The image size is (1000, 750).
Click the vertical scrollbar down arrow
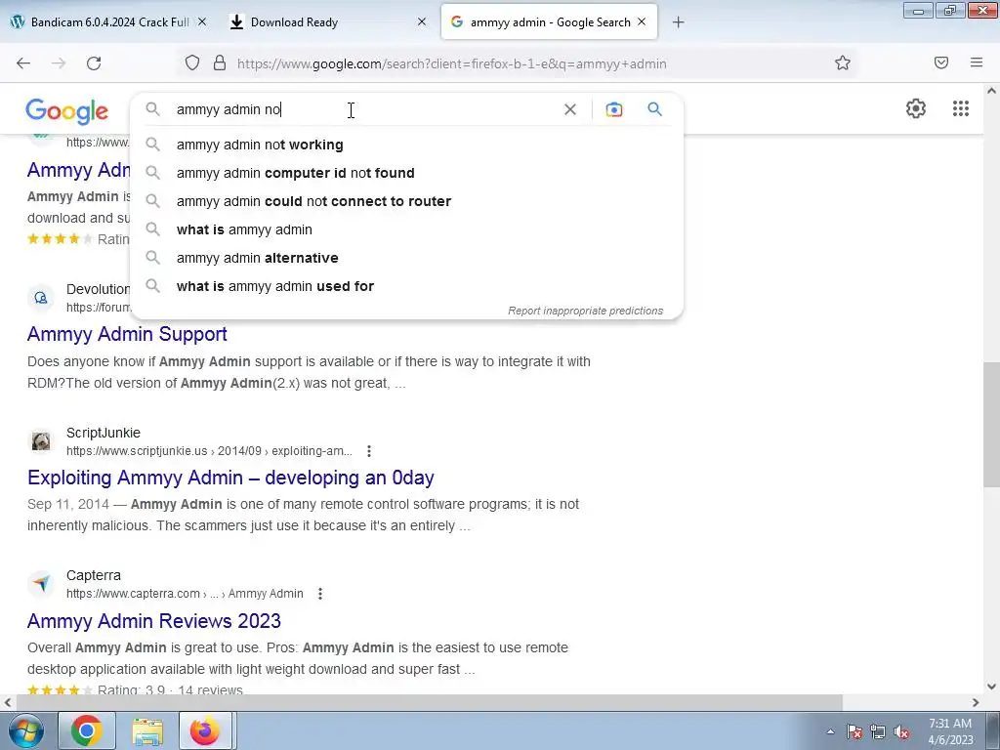coord(991,687)
